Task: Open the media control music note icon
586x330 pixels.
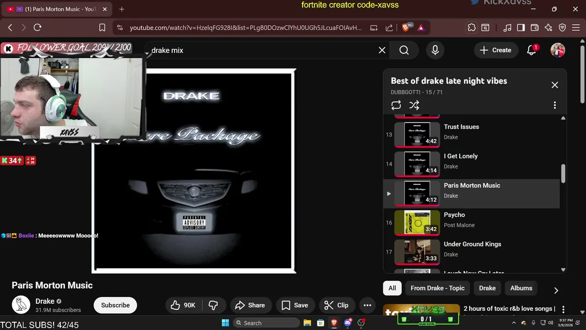Action: 507,27
